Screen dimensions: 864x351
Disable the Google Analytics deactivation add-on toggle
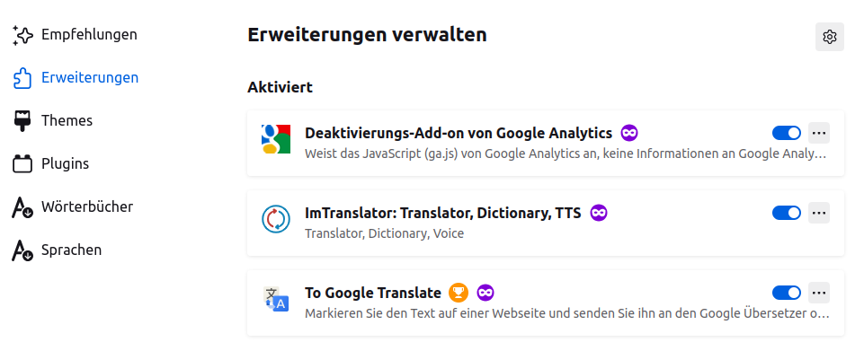(787, 133)
